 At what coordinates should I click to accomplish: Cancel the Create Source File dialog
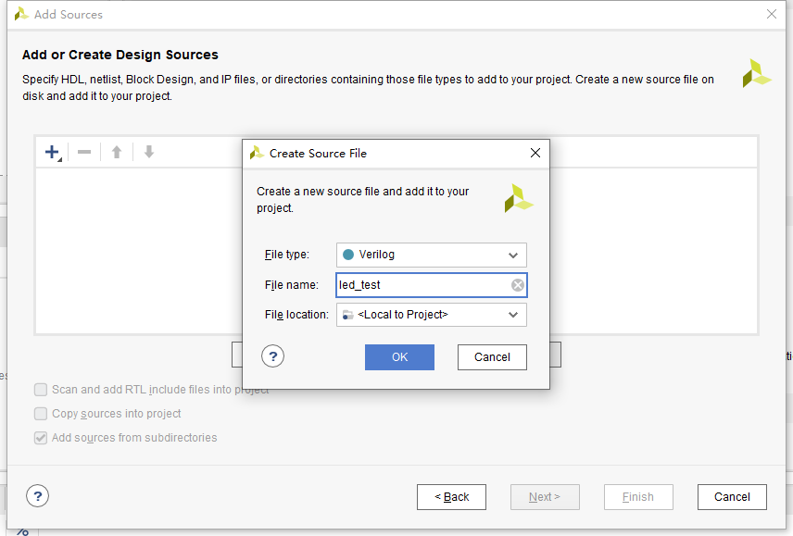492,357
